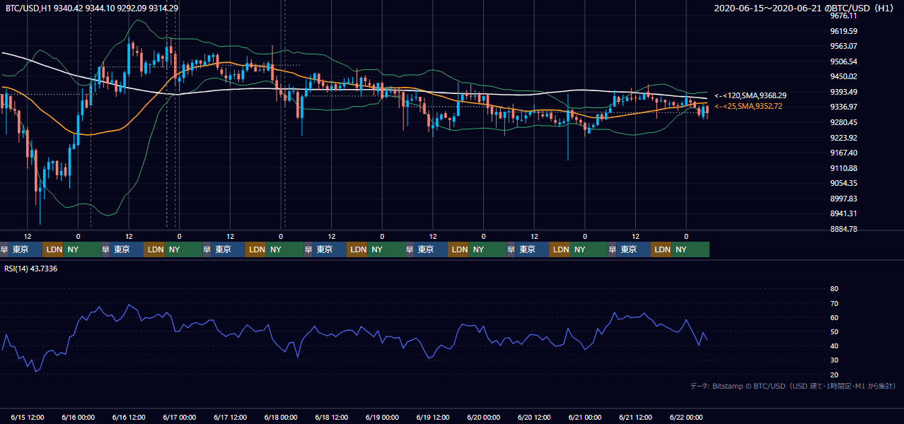
Task: Select the 6/16 12:00 date label
Action: 129,417
